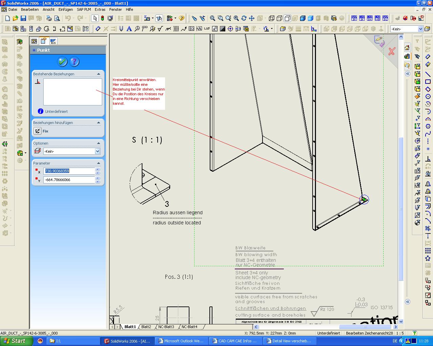Screen dimensions: 433x346
Task: Toggle hidden lines removed display mode
Action: click(x=287, y=18)
